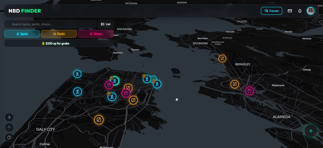Select the Hercules map label
Image resolution: width=323 pixels, height=148 pixels.
point(230,32)
